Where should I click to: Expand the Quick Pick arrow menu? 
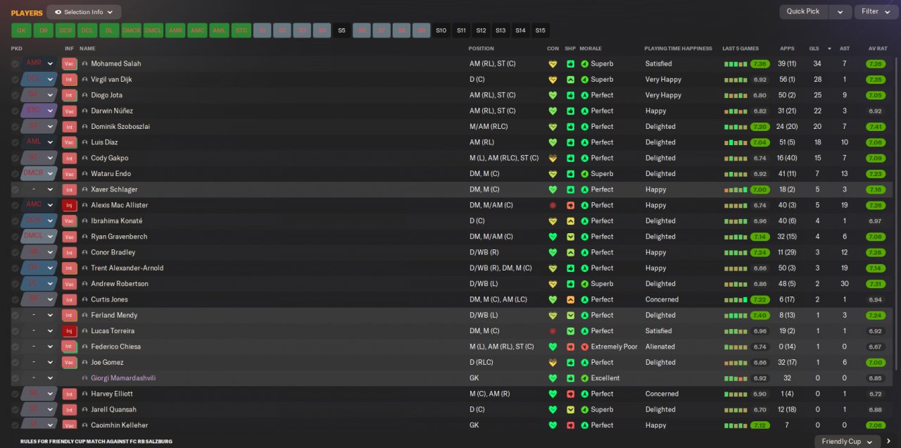[840, 12]
